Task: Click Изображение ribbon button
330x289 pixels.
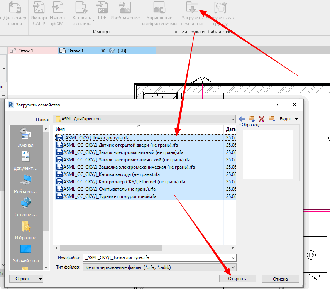Action: [125, 11]
